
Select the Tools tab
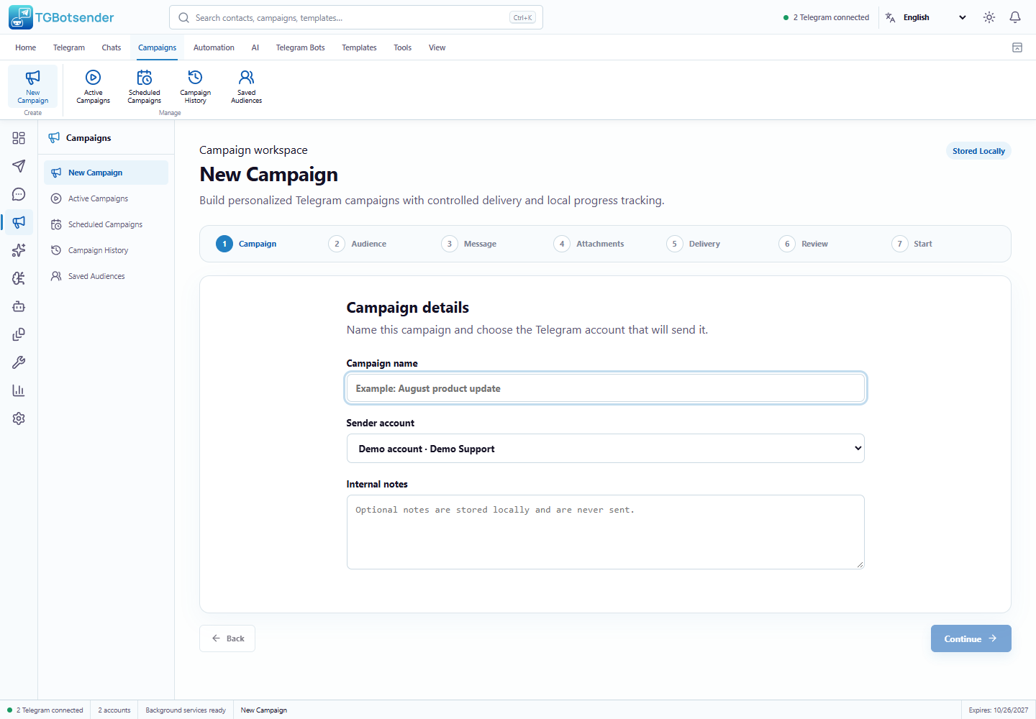(403, 47)
